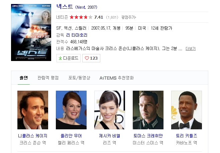Image resolution: width=220 pixels, height=153 pixels.
Task: Open 줄리안 무어 cast photo
Action: 71,110
